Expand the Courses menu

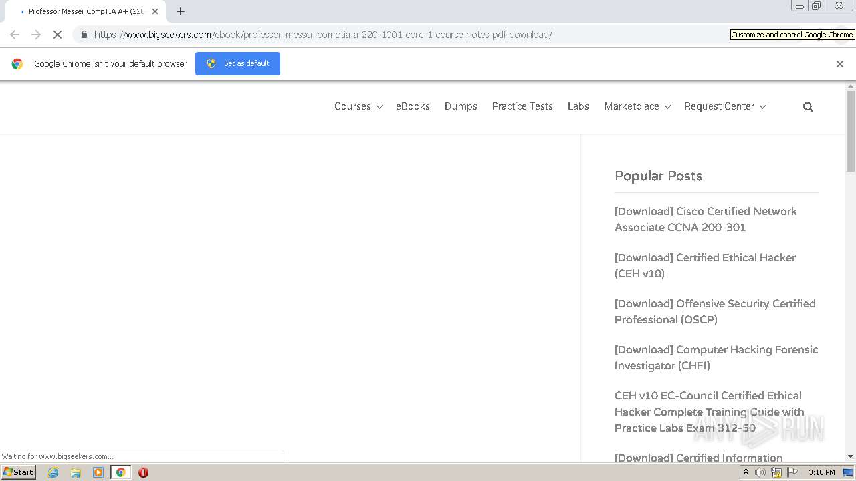pos(358,106)
